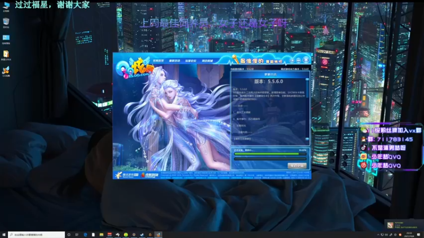Open the fourth launcher nav tab 商店商城
The width and height of the screenshot is (424, 238).
click(207, 61)
